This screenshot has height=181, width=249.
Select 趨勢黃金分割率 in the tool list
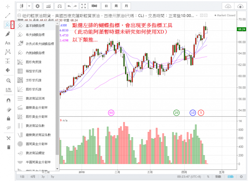click(35, 107)
